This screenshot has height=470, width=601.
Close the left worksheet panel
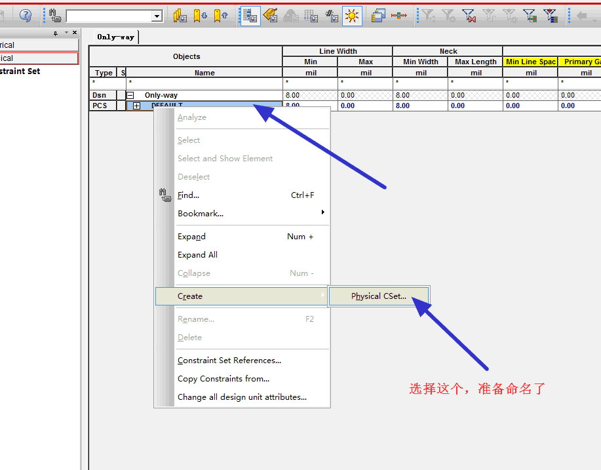[75, 33]
